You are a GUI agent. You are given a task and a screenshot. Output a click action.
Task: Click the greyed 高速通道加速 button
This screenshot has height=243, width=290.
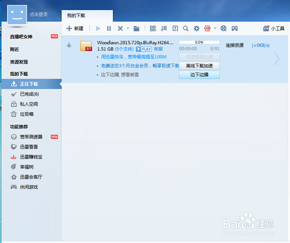(x=199, y=57)
